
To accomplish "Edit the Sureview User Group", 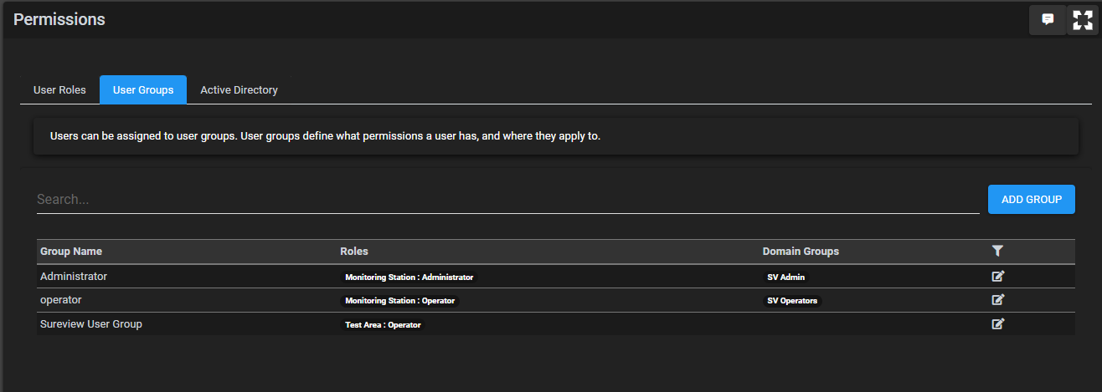I will [x=997, y=323].
